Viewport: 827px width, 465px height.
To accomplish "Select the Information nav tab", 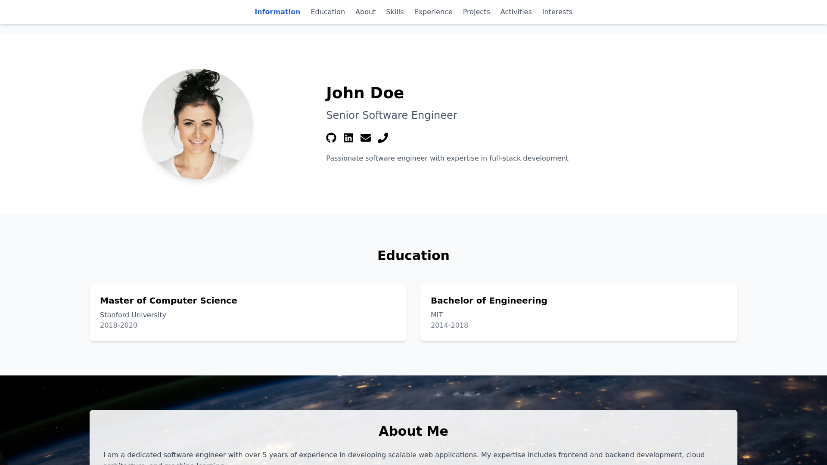I will 277,12.
